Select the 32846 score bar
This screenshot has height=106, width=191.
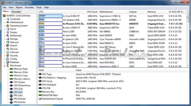[50, 39]
